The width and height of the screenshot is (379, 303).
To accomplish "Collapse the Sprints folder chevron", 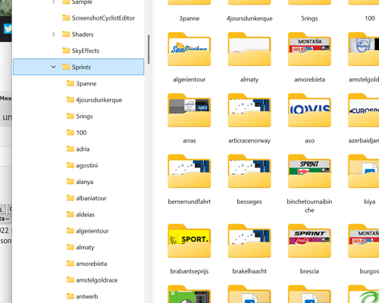I will click(x=53, y=67).
